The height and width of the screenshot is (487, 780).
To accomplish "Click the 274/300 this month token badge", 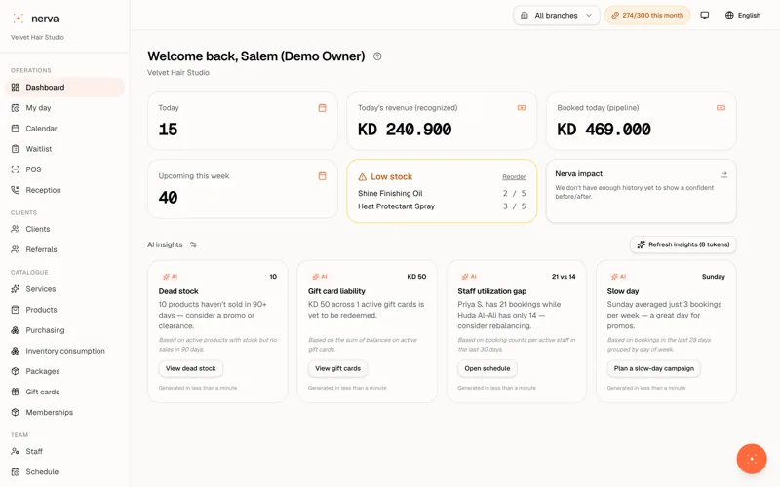I will pyautogui.click(x=647, y=16).
